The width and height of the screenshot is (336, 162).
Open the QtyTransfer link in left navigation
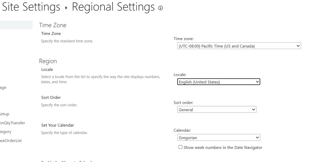click(x=12, y=123)
